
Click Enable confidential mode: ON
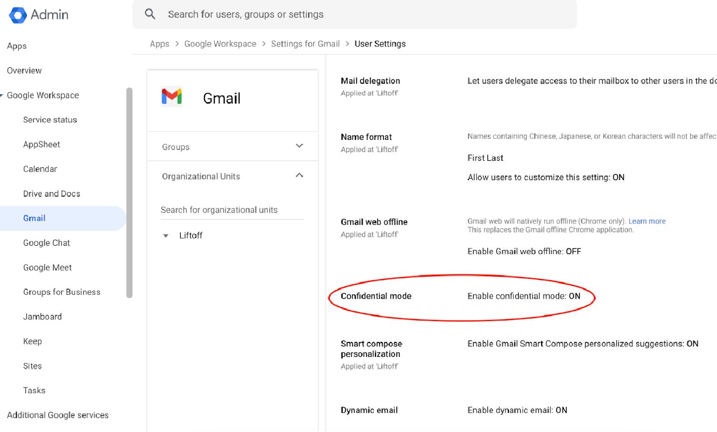click(524, 296)
